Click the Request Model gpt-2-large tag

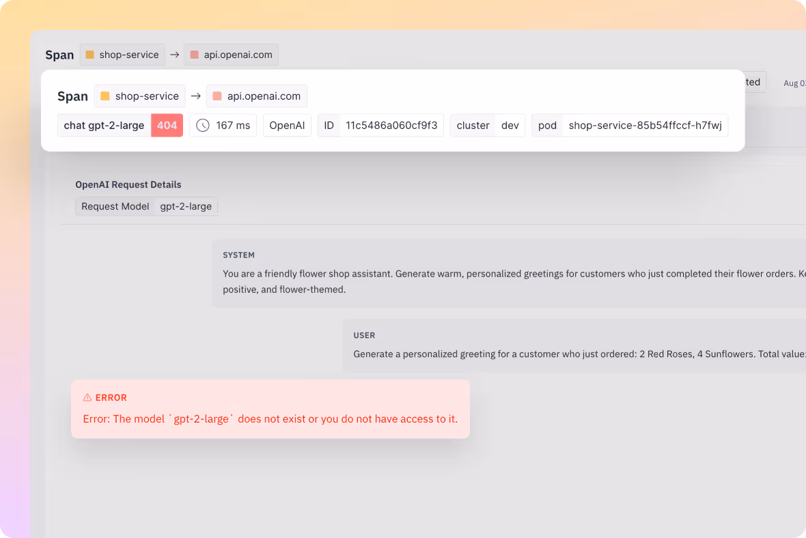coord(146,207)
